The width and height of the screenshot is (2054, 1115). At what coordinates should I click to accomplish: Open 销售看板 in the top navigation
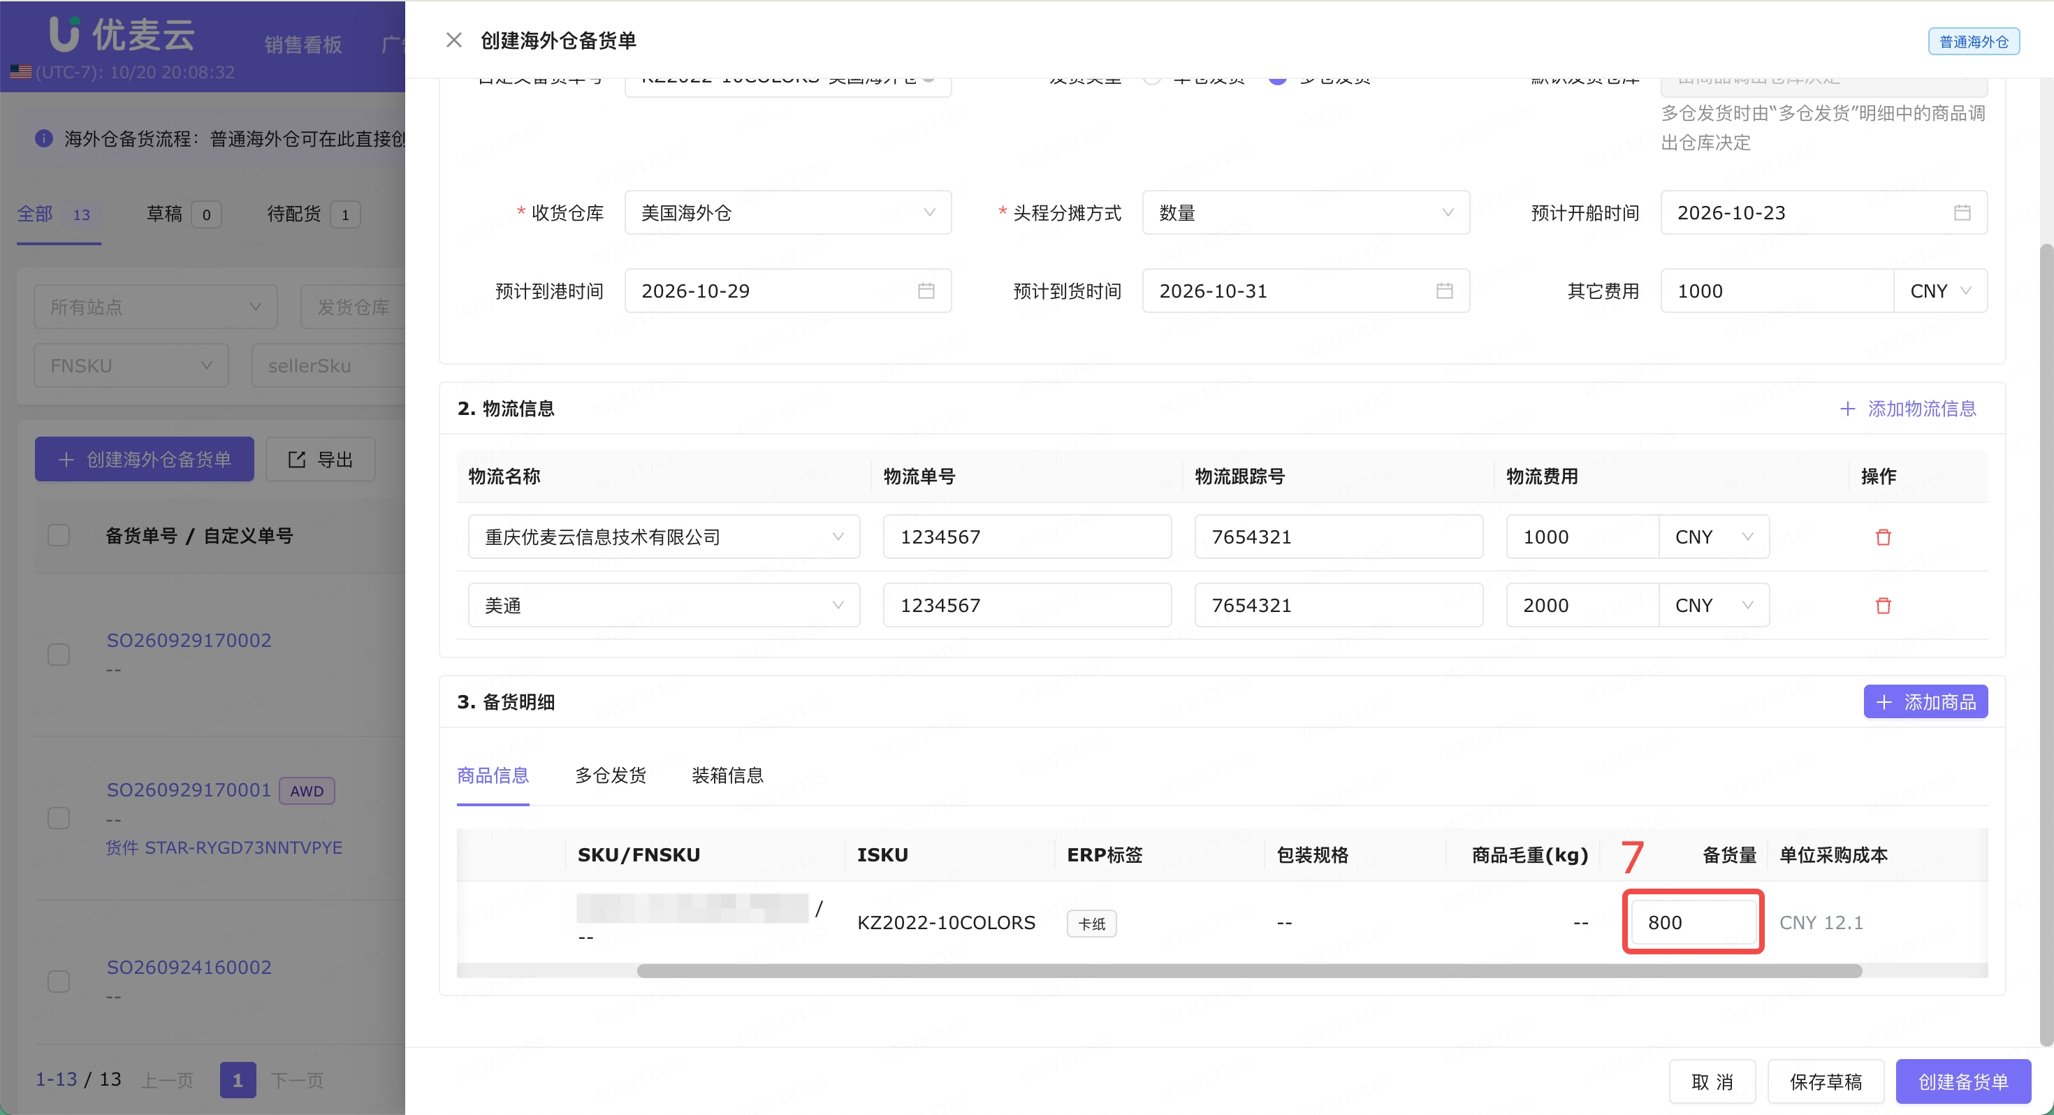tap(303, 45)
